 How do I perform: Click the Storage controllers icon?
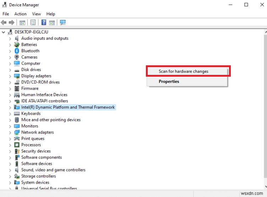(x=17, y=176)
